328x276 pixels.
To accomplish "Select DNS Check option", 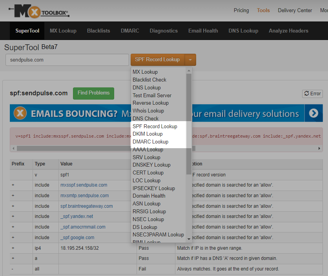I will point(146,118).
